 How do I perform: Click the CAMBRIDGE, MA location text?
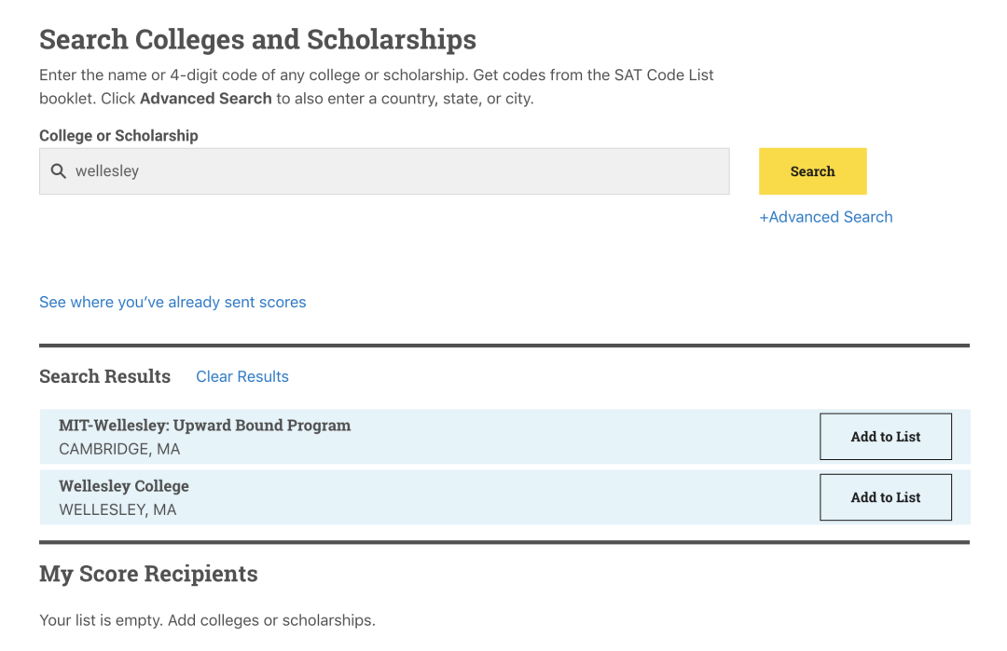(119, 449)
